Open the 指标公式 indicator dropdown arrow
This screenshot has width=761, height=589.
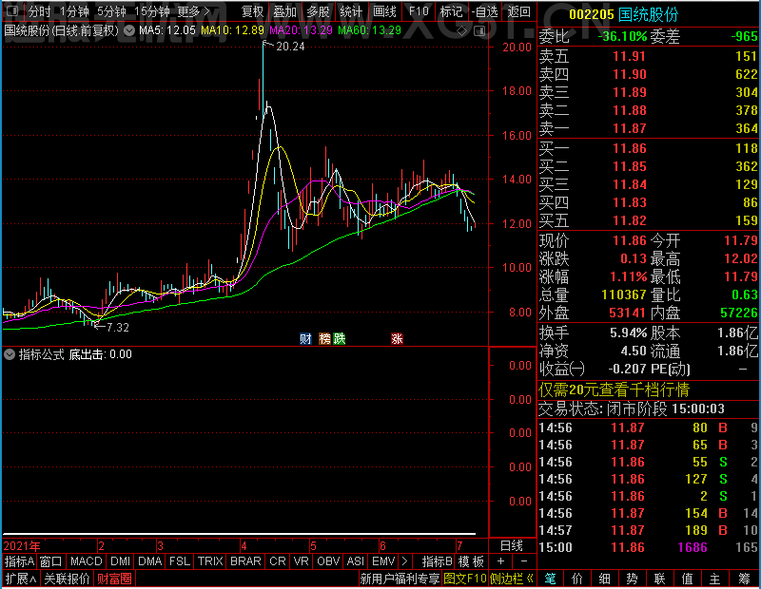coord(10,354)
